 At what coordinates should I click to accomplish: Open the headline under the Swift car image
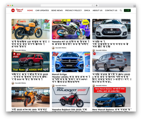tap(110, 44)
